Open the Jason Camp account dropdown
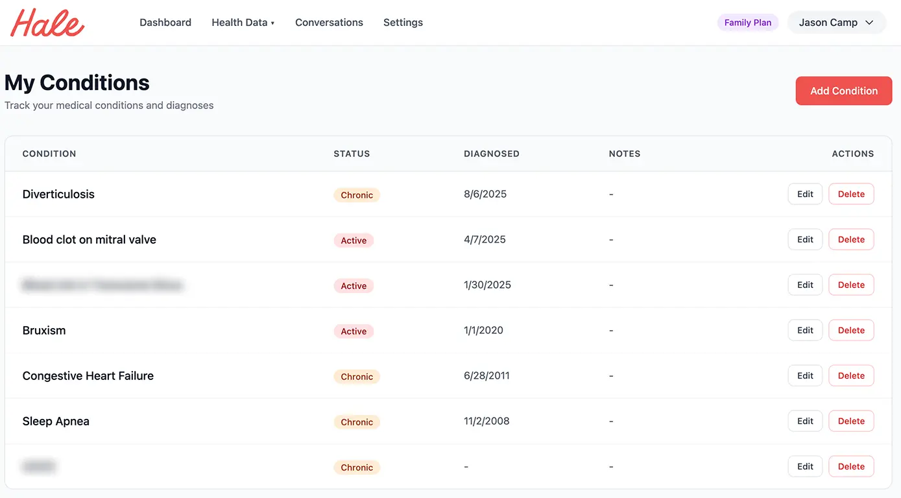This screenshot has height=498, width=901. (836, 23)
